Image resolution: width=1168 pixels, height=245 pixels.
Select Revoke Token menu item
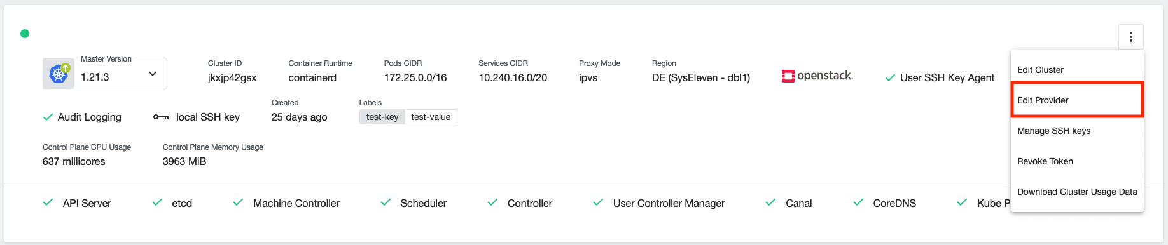[1077, 161]
